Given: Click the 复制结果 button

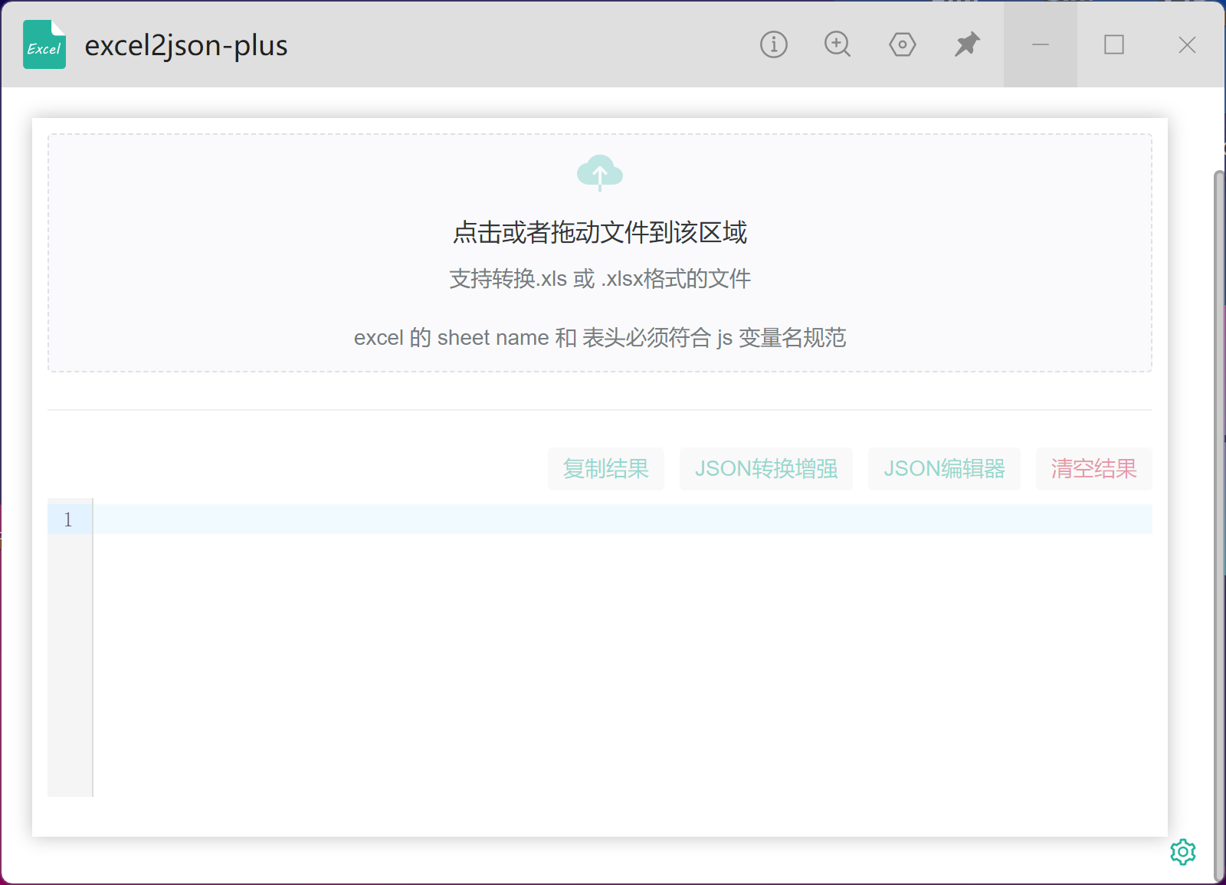Looking at the screenshot, I should [x=605, y=468].
